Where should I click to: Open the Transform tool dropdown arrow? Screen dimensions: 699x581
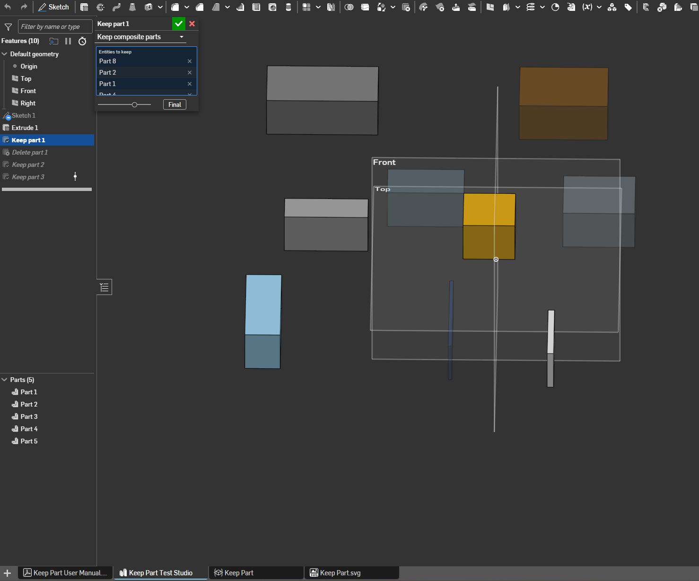pos(393,7)
